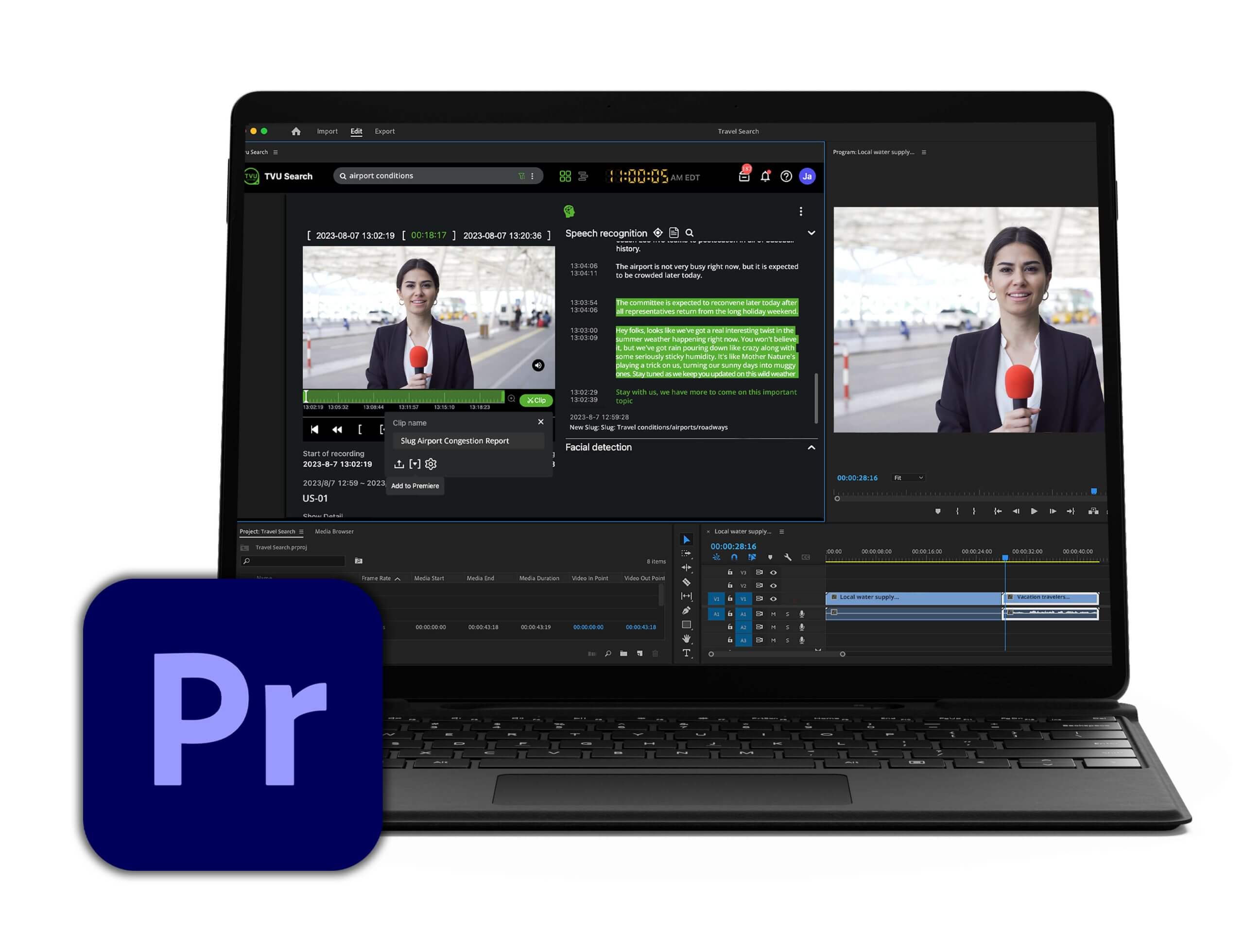Click the green AI head icon

569,211
